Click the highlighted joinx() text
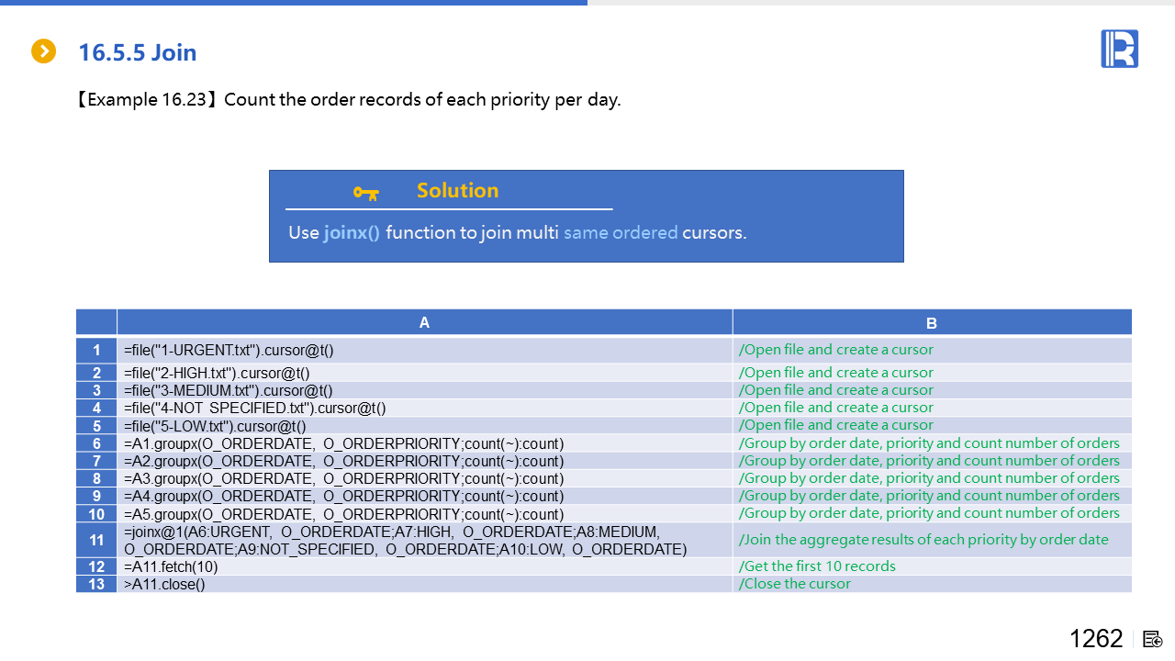The image size is (1175, 661). pyautogui.click(x=351, y=232)
